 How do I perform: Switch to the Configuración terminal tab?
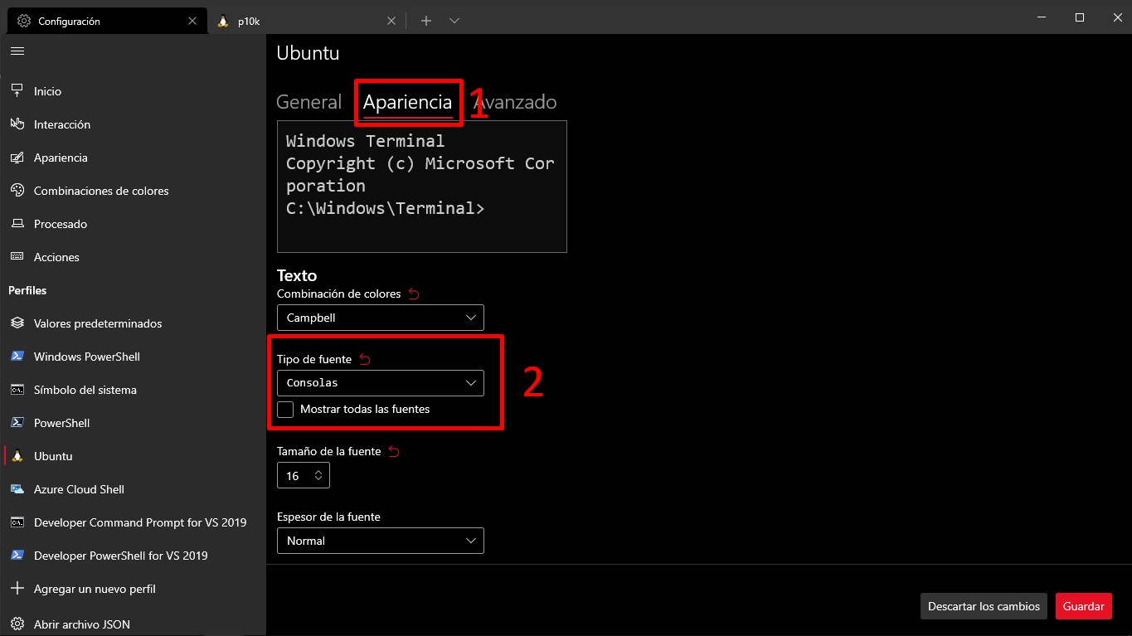pyautogui.click(x=108, y=21)
